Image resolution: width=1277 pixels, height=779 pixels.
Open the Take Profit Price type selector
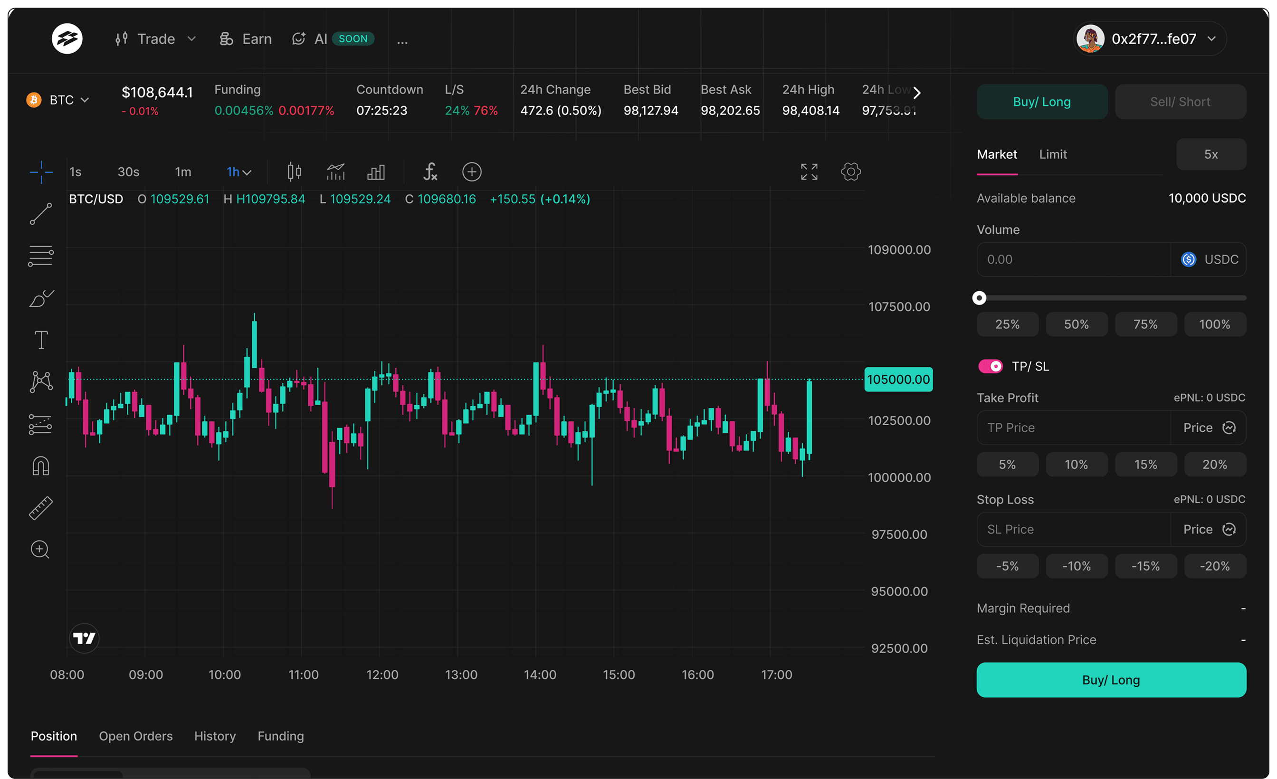pos(1208,427)
